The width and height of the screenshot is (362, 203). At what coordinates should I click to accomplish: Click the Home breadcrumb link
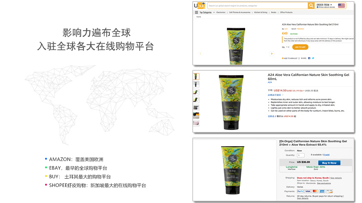pos(199,17)
